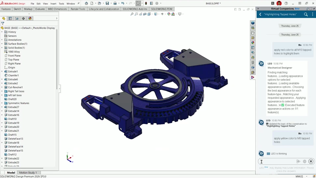Click the Rebuild traffic light icon
The height and width of the screenshot is (178, 316).
coord(146,3)
